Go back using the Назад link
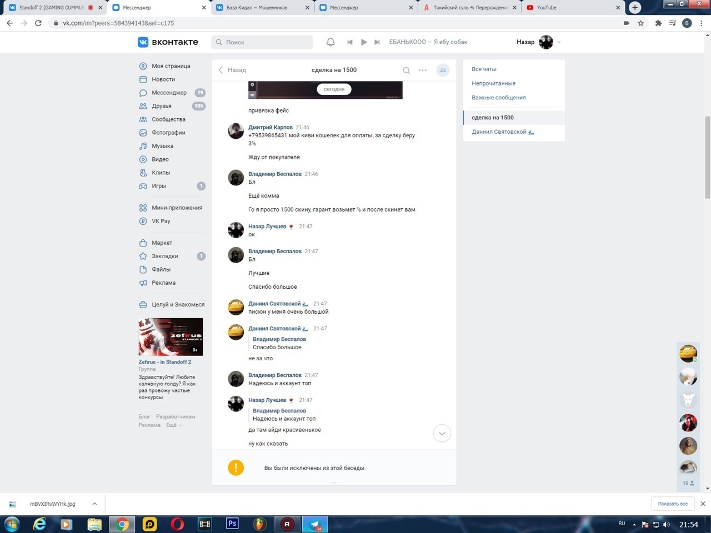Screen dimensions: 711x533 click(232, 70)
